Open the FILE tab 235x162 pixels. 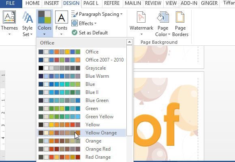[x=11, y=3]
